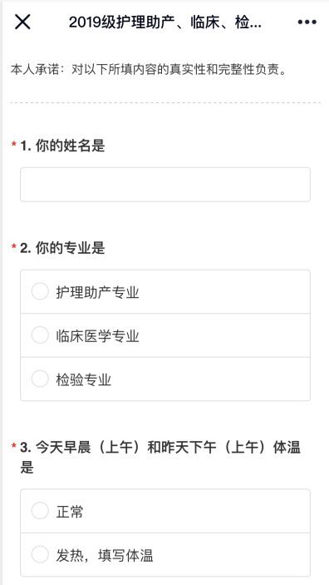Tap the 正常 option text

[70, 512]
